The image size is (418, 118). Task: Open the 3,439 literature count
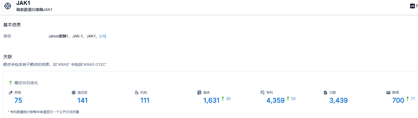click(338, 101)
